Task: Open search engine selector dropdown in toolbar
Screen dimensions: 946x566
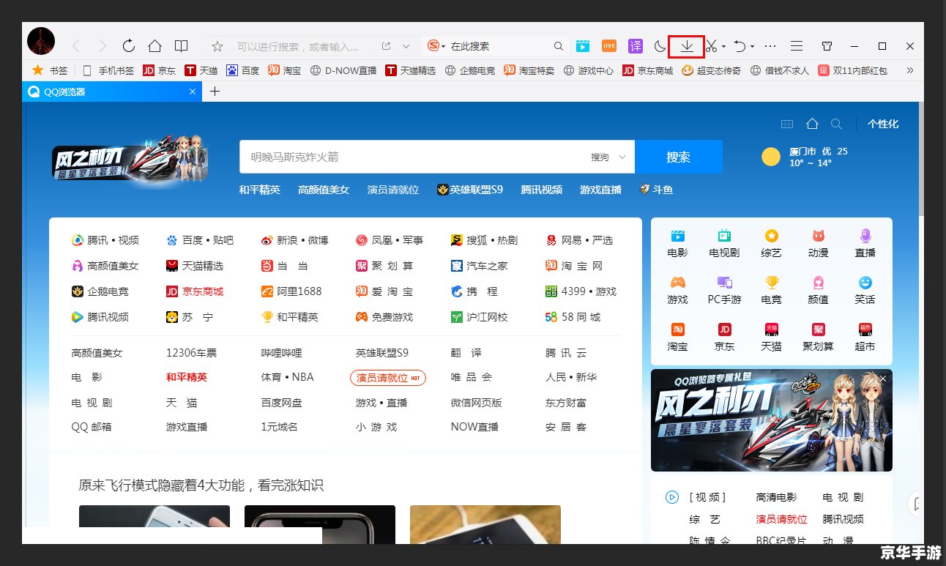Action: (x=436, y=46)
